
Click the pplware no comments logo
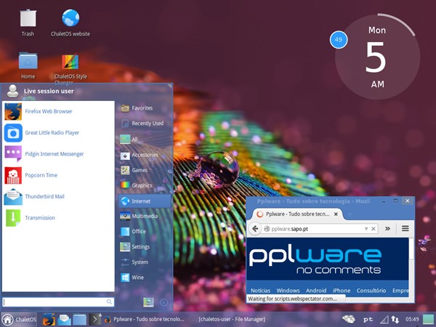coord(315,260)
